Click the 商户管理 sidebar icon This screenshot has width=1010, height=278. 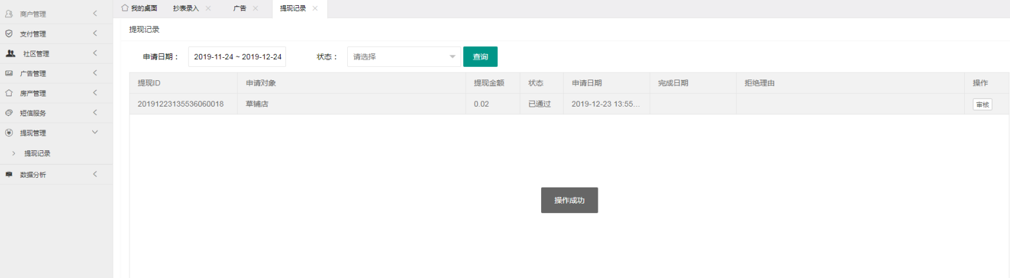point(9,13)
